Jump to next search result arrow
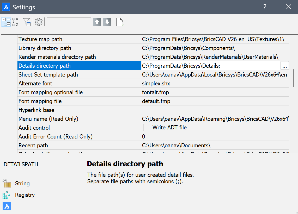 point(107,22)
